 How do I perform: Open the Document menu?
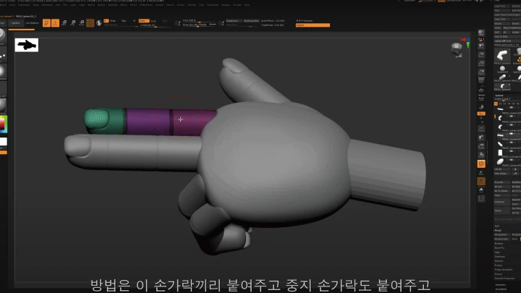[24, 5]
